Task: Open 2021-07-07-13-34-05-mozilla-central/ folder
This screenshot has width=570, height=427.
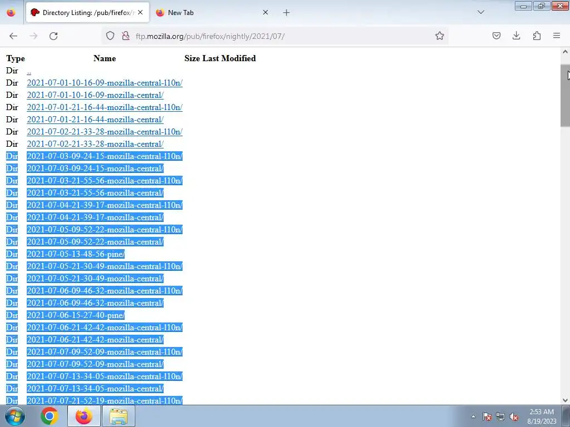Action: [x=95, y=389]
